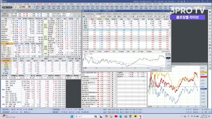Click the 개인 column header
The height and width of the screenshot is (119, 212).
(x=92, y=19)
